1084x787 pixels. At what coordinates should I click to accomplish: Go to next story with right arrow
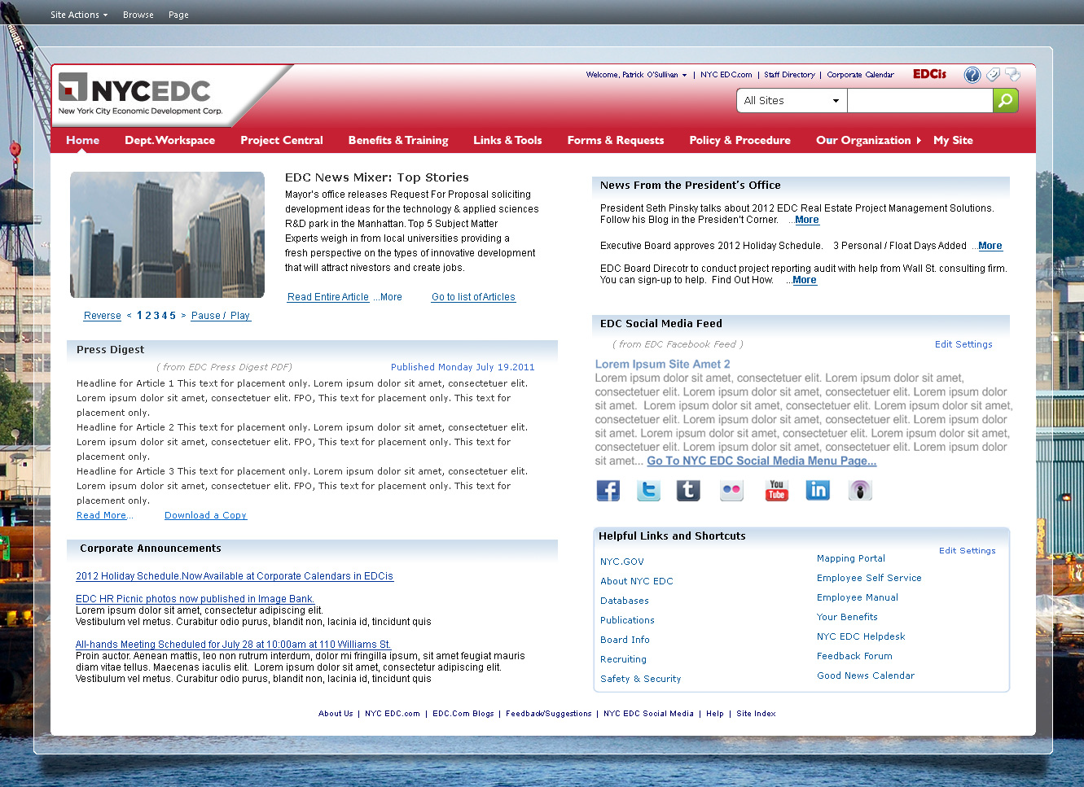pyautogui.click(x=183, y=316)
